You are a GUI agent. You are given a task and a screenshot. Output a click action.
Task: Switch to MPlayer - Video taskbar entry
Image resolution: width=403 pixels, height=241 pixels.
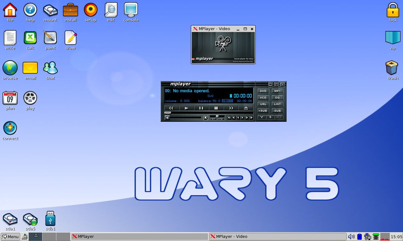[278, 237]
